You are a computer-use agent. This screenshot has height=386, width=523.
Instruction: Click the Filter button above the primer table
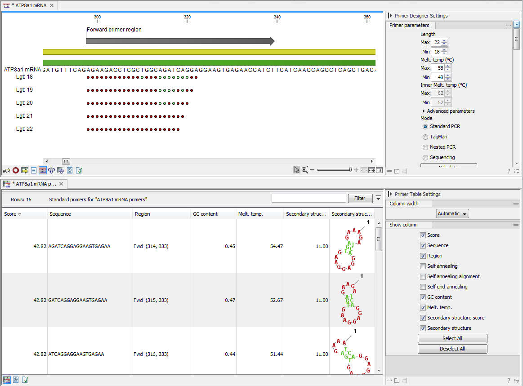pos(360,198)
